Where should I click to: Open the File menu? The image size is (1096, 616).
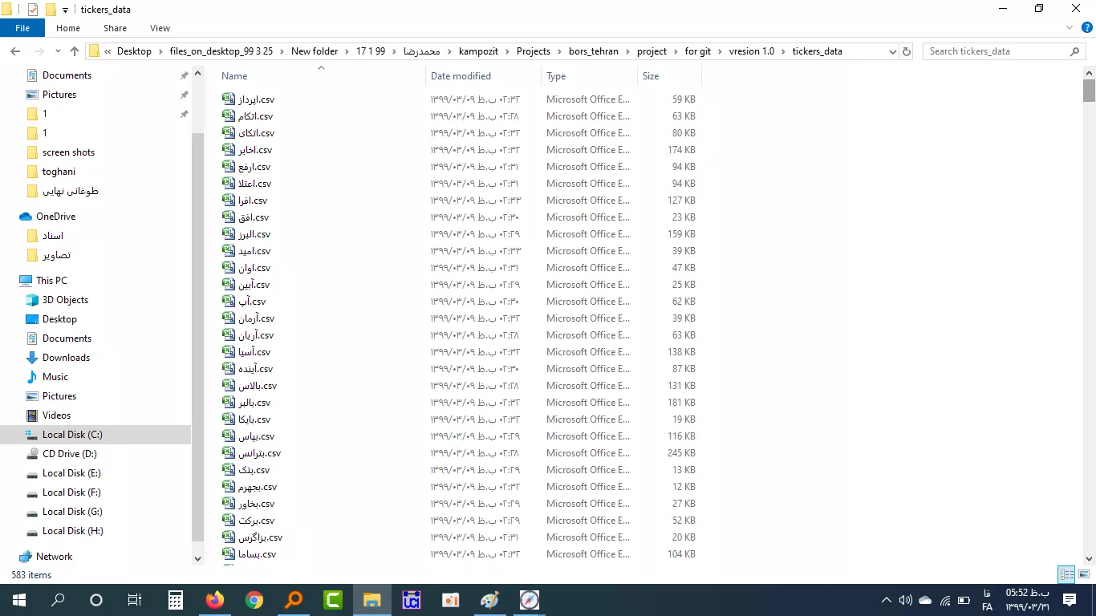22,28
